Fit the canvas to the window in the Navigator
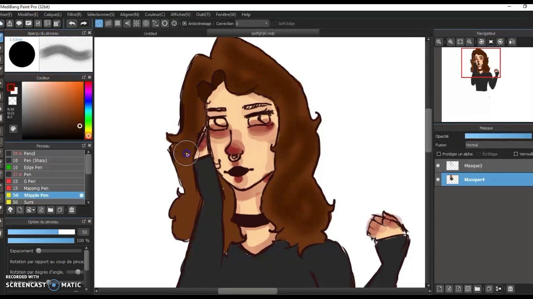The height and width of the screenshot is (299, 533). (x=460, y=42)
